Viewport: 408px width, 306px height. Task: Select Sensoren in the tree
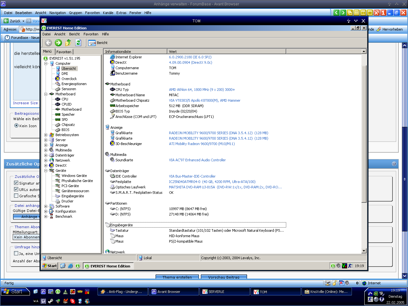(69, 89)
